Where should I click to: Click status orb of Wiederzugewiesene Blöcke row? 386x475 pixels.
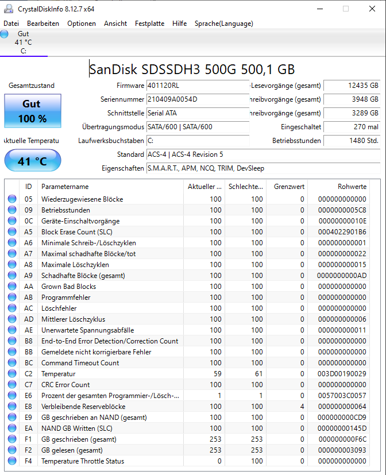[12, 199]
